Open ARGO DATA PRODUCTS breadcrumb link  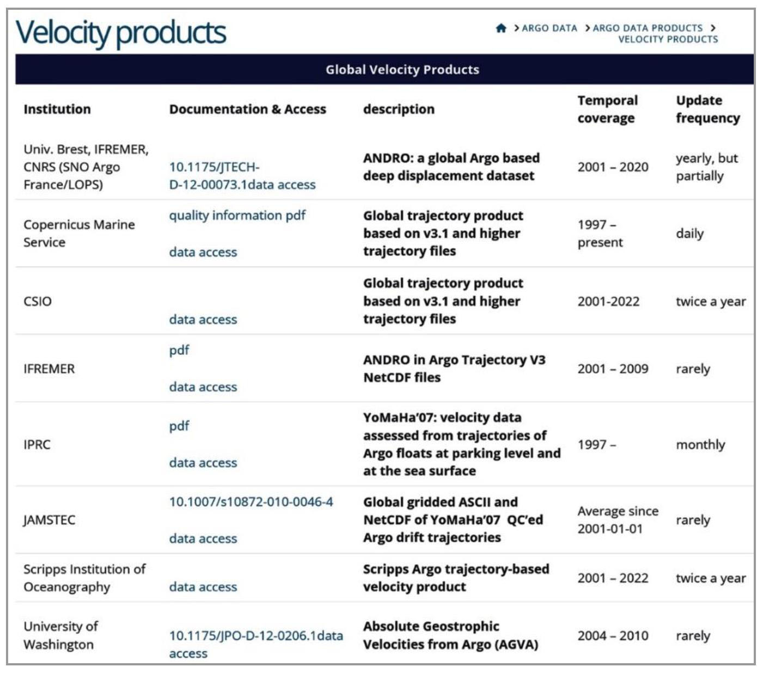click(x=648, y=28)
